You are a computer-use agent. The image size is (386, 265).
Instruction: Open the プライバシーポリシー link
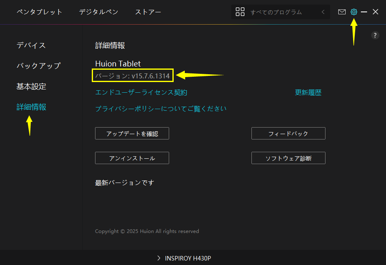[x=160, y=109]
